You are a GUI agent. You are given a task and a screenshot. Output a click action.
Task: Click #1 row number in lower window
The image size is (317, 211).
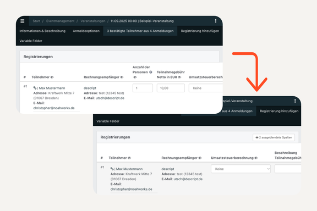[102, 167]
